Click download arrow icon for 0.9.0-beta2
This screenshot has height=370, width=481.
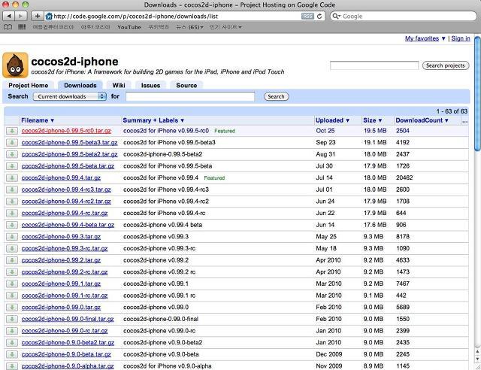coord(12,343)
